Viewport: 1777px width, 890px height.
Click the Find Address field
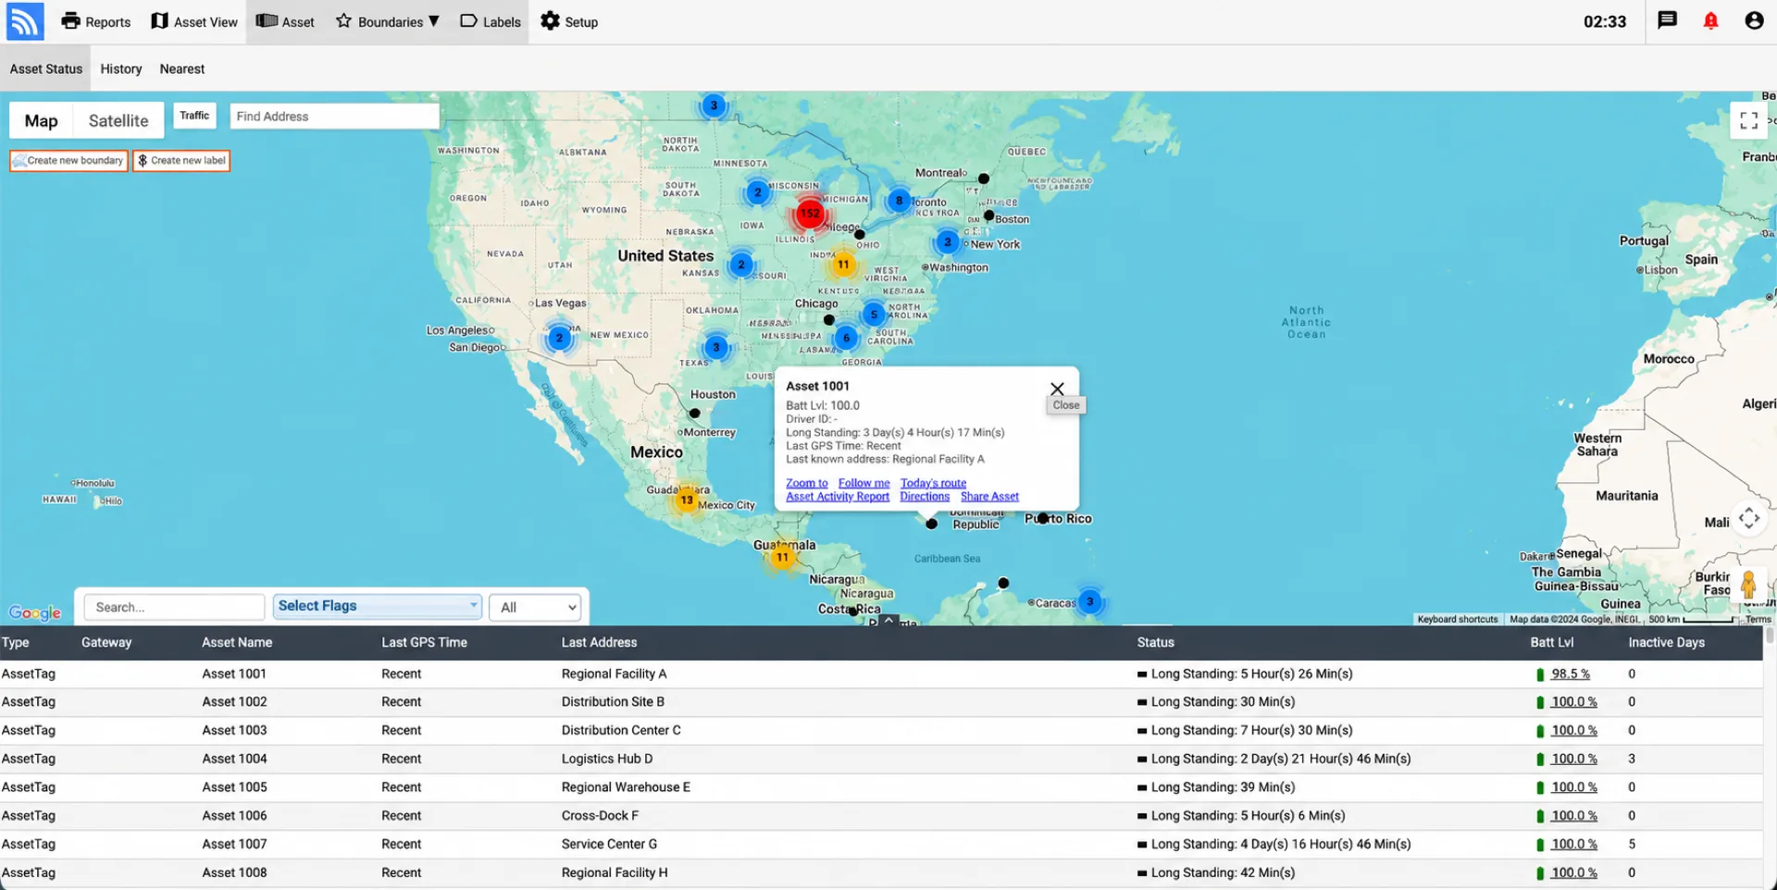pyautogui.click(x=334, y=116)
